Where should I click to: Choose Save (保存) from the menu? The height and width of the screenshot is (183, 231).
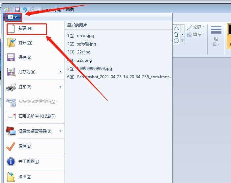35,57
